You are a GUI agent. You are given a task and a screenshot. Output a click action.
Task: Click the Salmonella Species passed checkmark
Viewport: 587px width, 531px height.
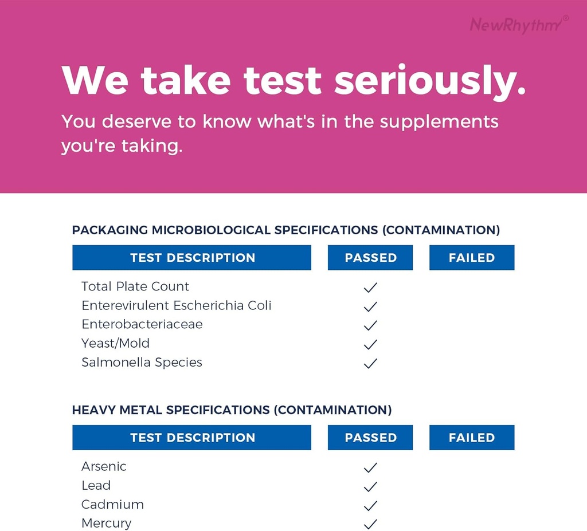370,363
